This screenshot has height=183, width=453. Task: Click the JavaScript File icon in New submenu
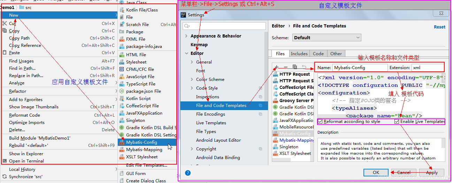tap(122, 76)
